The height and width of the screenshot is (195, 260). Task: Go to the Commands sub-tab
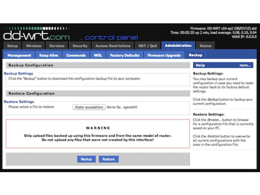(x=76, y=56)
